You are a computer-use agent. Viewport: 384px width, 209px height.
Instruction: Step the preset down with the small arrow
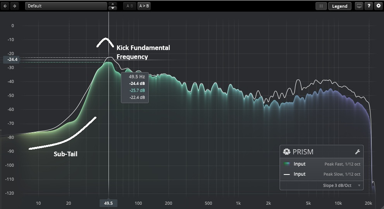(x=113, y=8)
